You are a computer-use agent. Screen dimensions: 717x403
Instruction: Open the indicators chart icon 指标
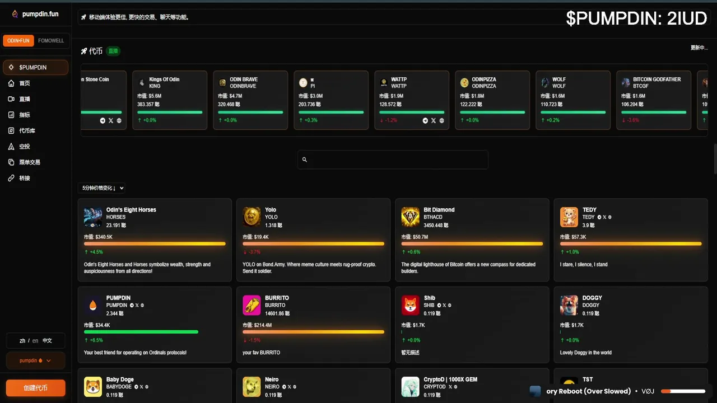point(11,115)
